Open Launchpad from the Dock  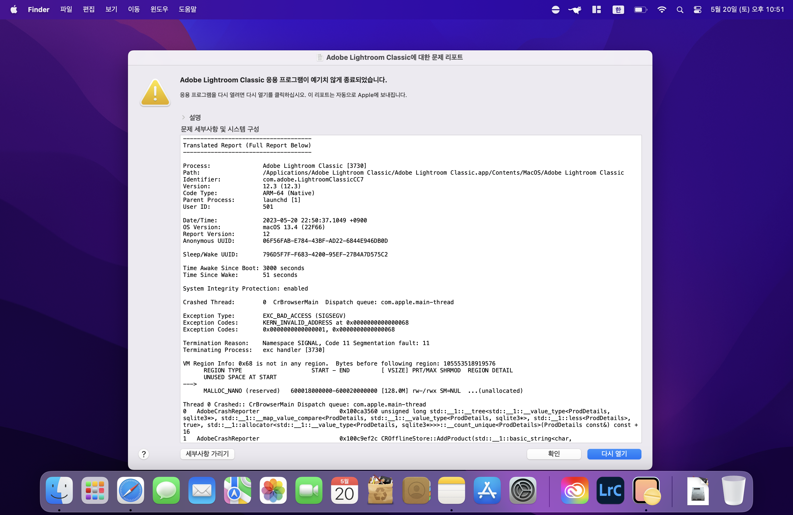tap(95, 490)
